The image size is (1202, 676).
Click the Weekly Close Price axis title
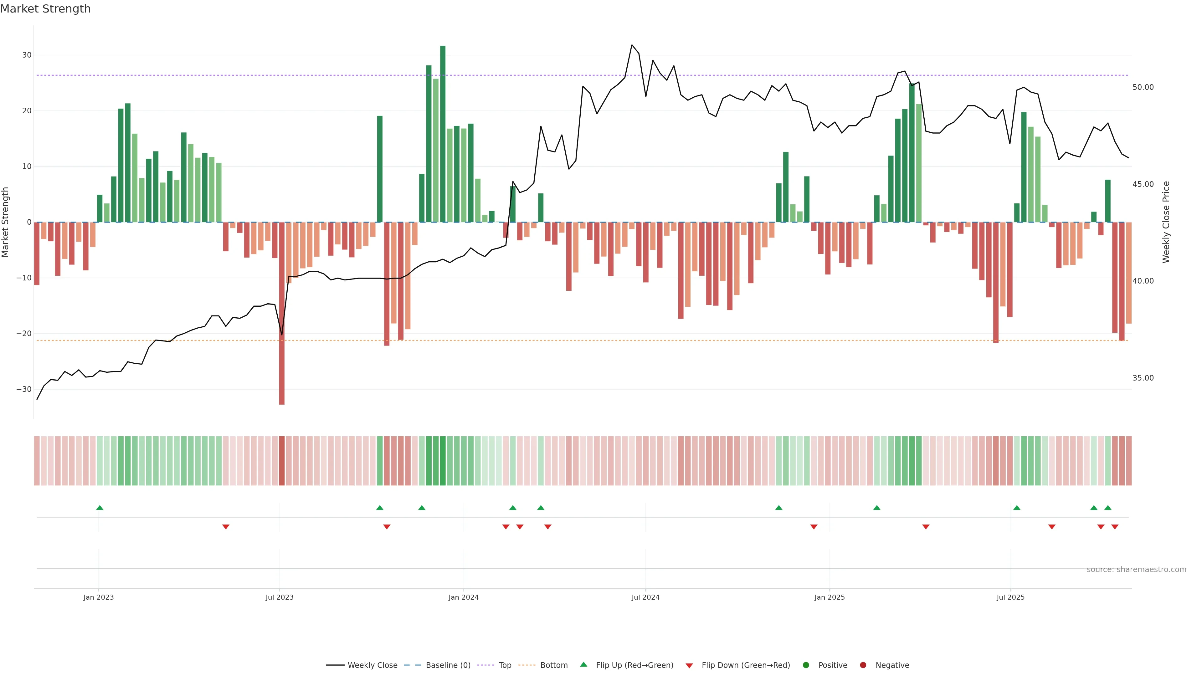[x=1166, y=222]
